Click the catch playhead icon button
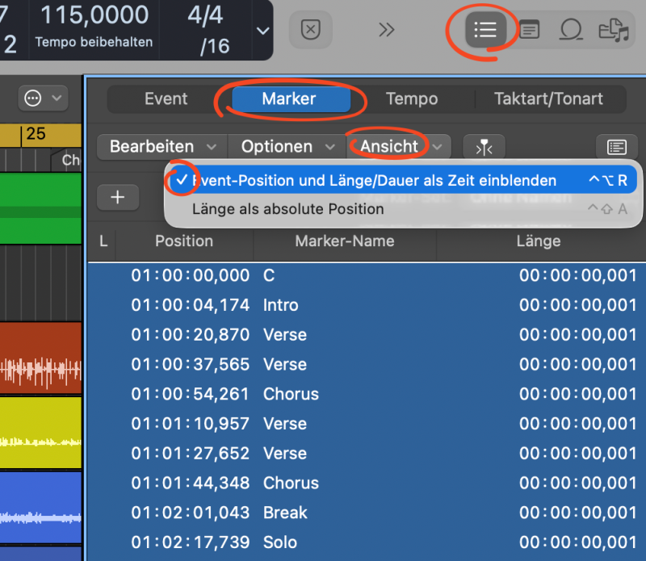This screenshot has height=561, width=646. pos(484,147)
